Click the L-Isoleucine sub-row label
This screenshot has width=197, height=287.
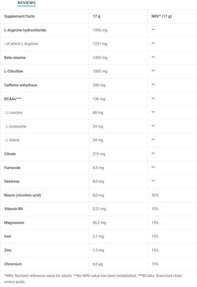(15, 126)
